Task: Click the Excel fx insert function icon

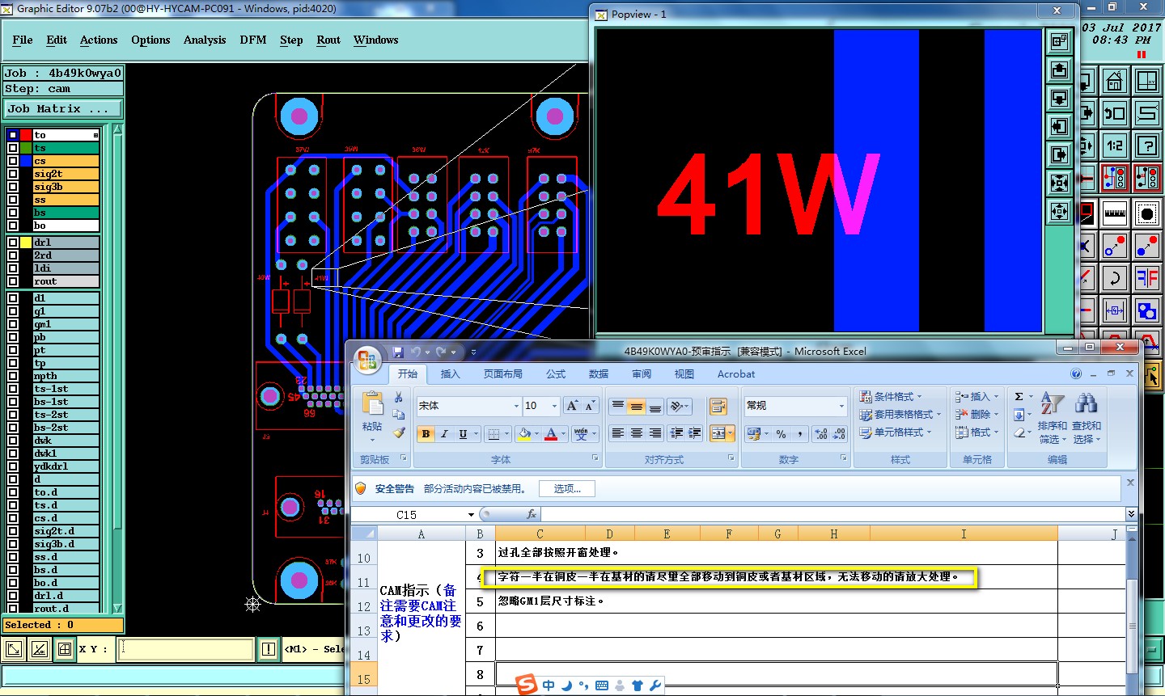Action: pos(532,514)
